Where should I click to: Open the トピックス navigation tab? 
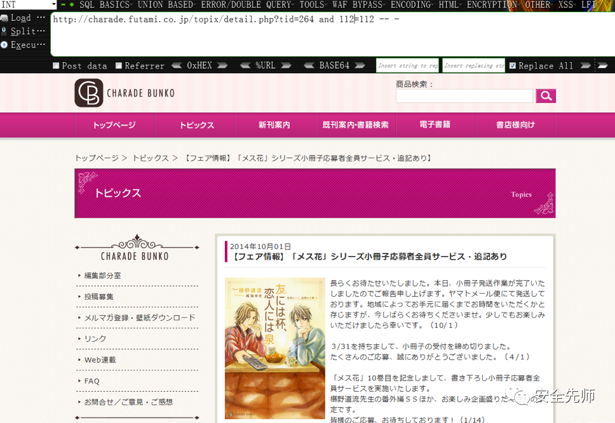pyautogui.click(x=195, y=125)
